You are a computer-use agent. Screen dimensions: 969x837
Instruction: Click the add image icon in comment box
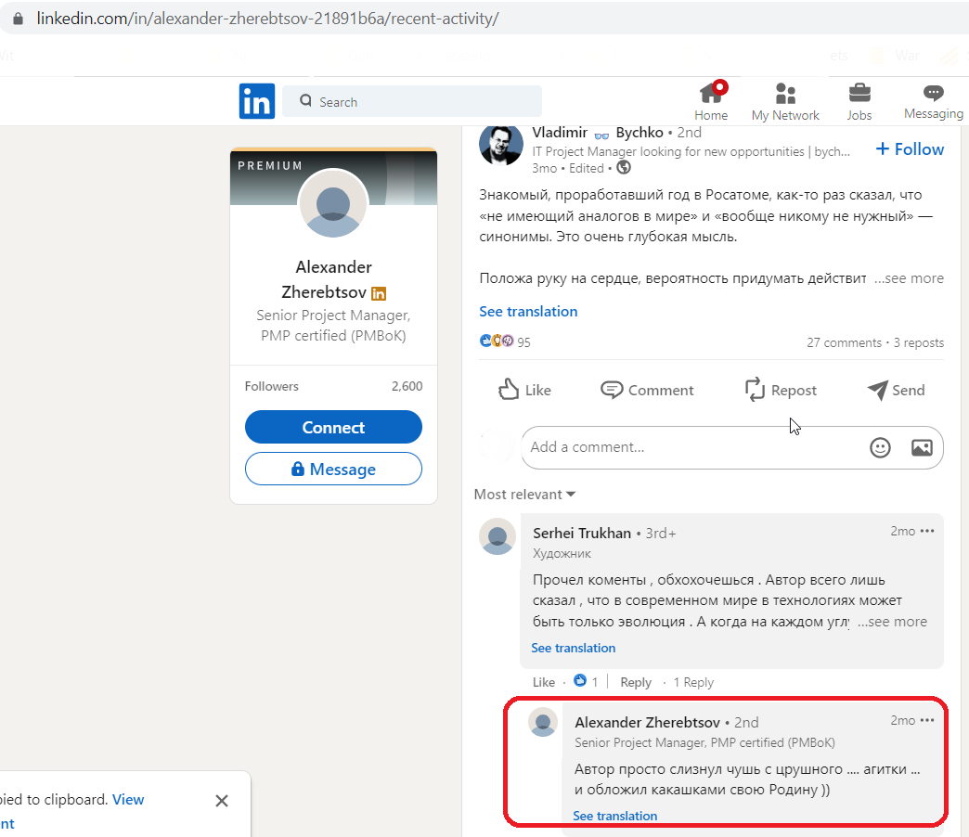pyautogui.click(x=922, y=447)
